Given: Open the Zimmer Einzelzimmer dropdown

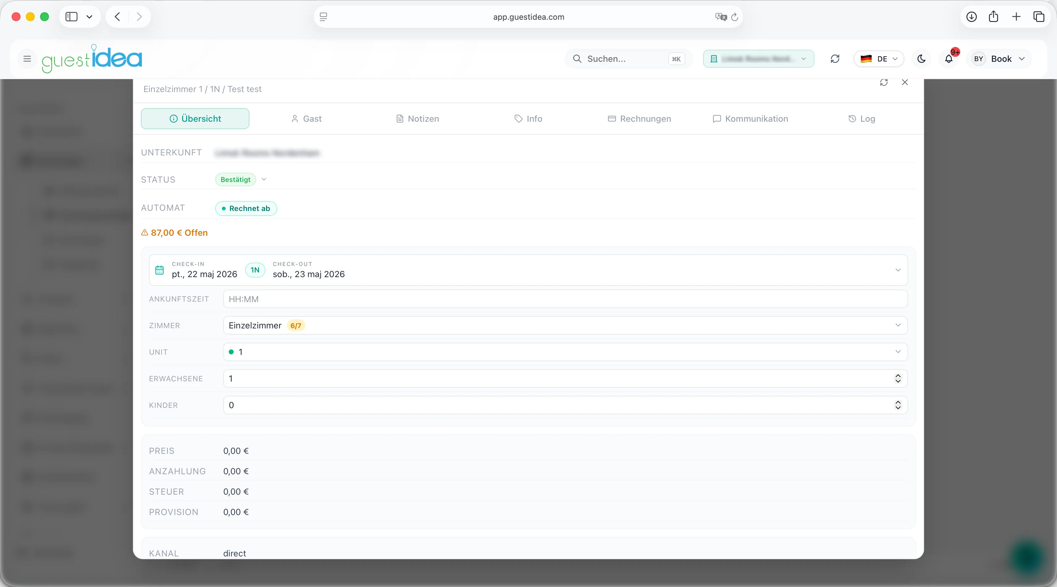Looking at the screenshot, I should tap(565, 325).
